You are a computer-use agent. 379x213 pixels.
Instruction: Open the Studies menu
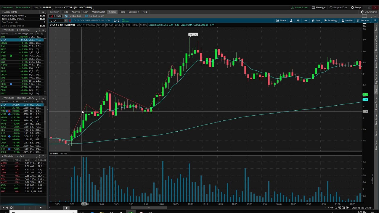(x=347, y=20)
